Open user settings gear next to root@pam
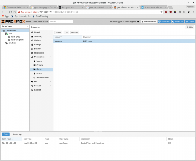Screen dimensions: 196x161 [138, 21]
